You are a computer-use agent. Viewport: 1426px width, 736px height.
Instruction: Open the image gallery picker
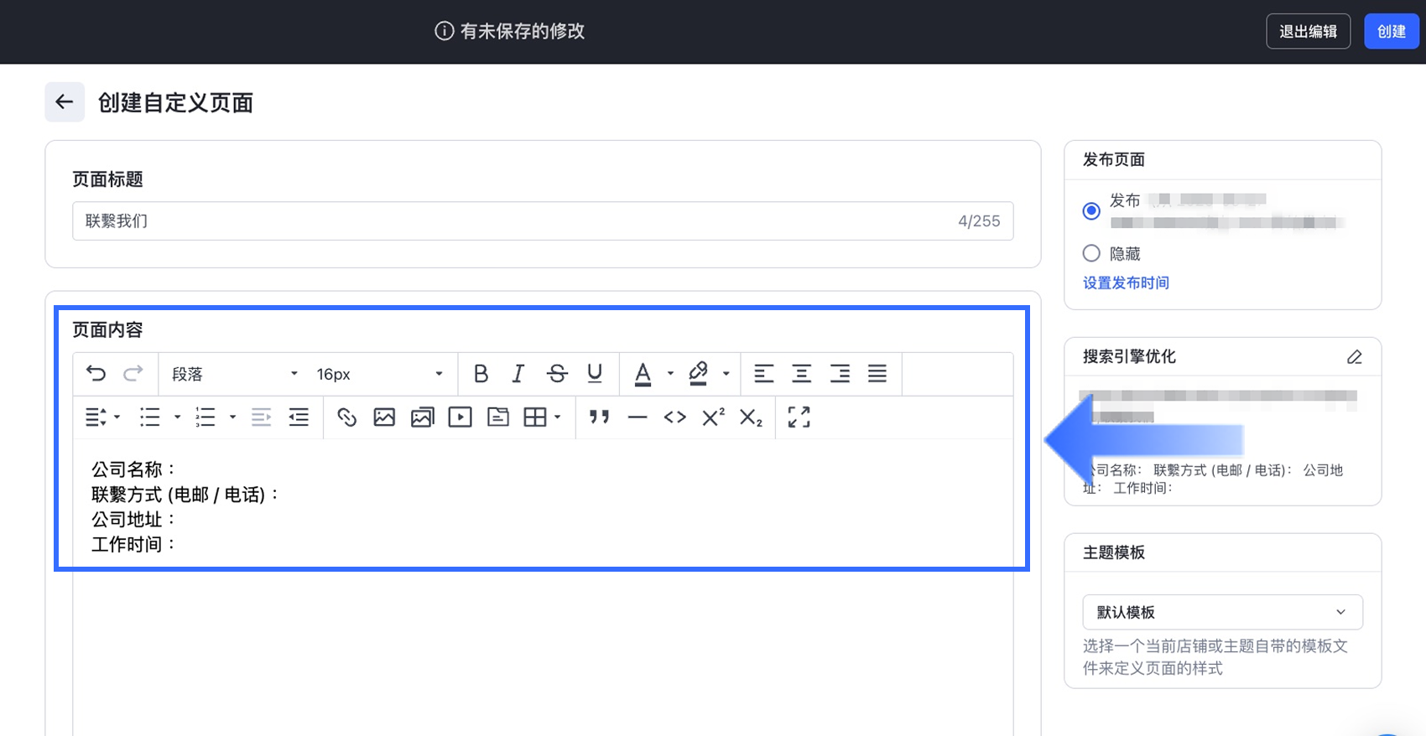pos(423,417)
